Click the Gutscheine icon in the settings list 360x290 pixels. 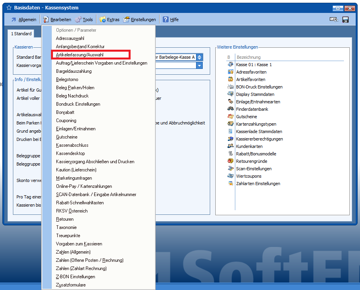231,117
